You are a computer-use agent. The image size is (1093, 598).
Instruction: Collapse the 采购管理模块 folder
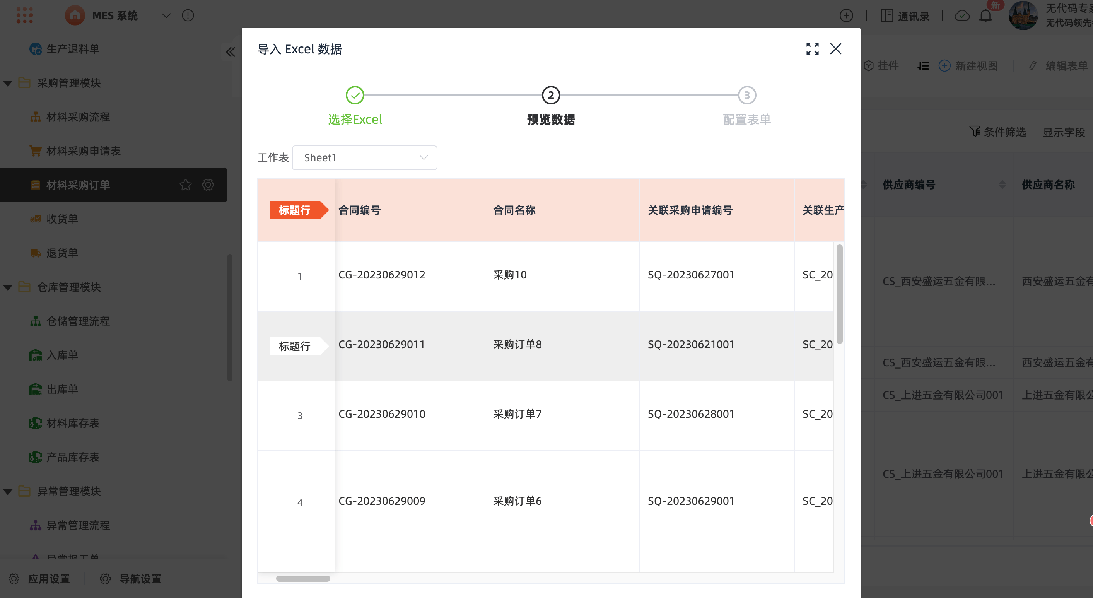click(x=8, y=83)
